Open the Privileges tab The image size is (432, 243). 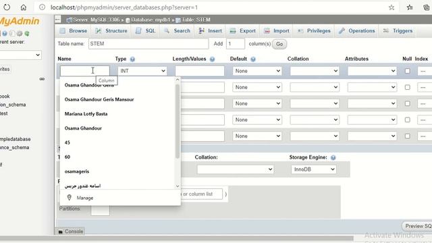pyautogui.click(x=314, y=31)
